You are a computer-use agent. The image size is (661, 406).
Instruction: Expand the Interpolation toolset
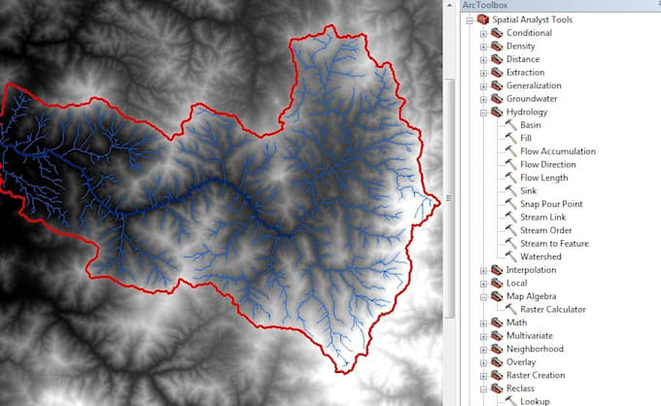483,270
